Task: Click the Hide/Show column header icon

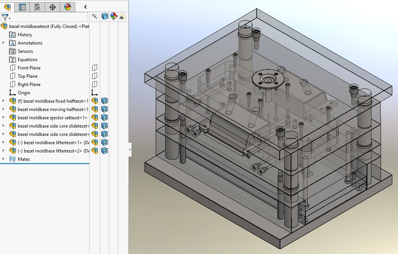Action: (94, 17)
